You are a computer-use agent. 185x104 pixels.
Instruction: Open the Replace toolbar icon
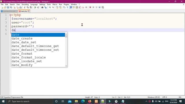point(45,7)
